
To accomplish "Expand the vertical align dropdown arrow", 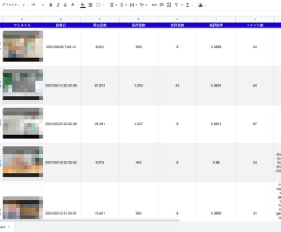I will tap(126, 5).
